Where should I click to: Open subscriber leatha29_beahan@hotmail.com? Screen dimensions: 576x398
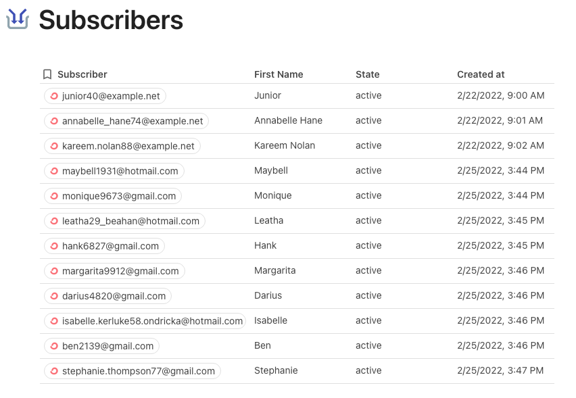[x=124, y=221]
